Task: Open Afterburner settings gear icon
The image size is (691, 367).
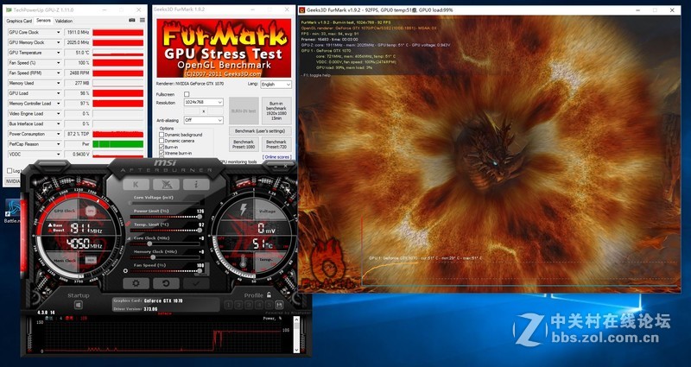Action: [134, 282]
